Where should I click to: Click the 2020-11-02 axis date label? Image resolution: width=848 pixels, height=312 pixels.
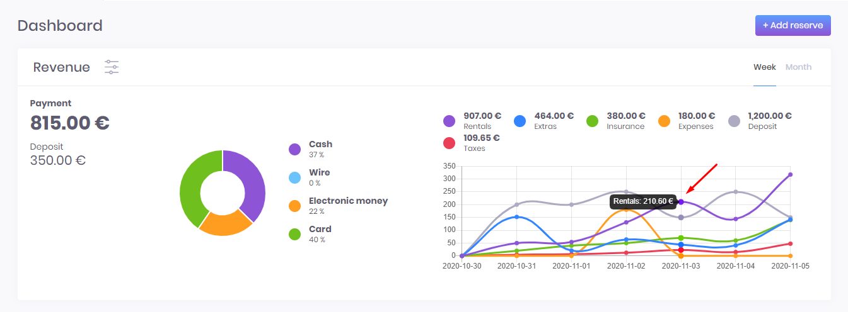(626, 266)
